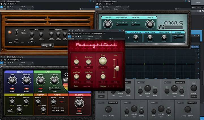Toggle the Delay Sync button in Analog Delay
204x120 pixels.
pyautogui.click(x=12, y=89)
